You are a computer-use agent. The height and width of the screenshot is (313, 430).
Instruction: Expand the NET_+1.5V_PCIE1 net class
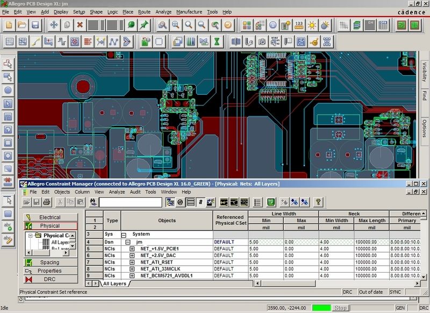coord(132,249)
